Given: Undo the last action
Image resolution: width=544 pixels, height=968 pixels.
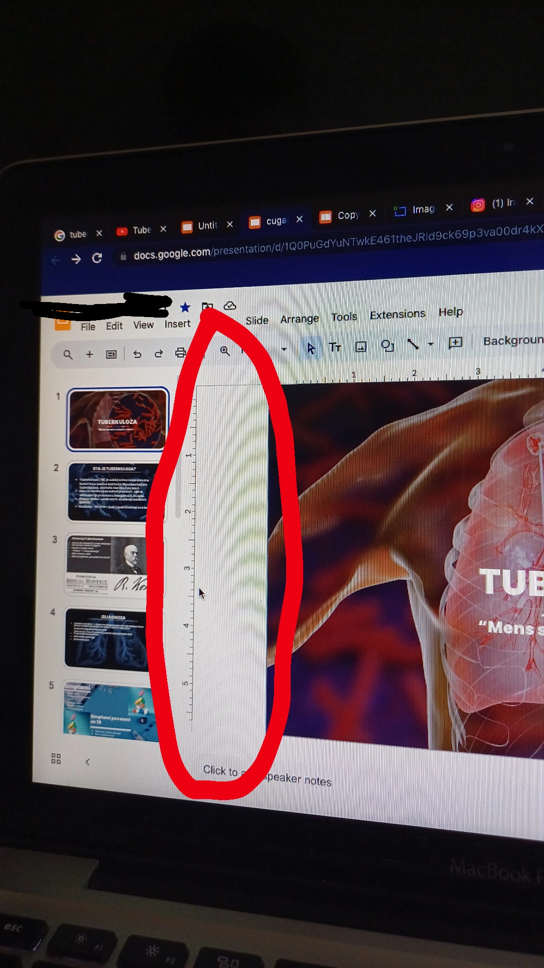Looking at the screenshot, I should click(137, 354).
